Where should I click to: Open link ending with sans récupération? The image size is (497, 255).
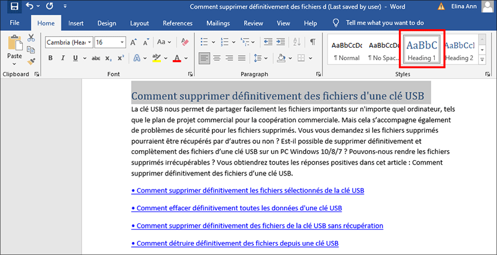pos(257,226)
